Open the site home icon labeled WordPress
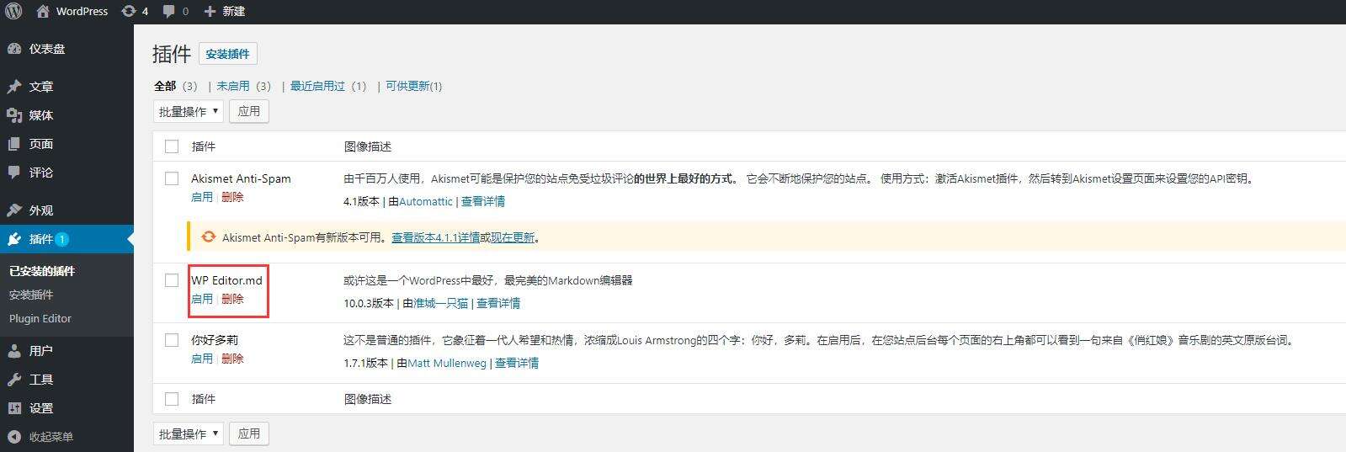Viewport: 1346px width, 452px height. tap(43, 11)
